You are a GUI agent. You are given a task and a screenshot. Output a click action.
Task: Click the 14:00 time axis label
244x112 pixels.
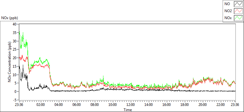(x=149, y=104)
